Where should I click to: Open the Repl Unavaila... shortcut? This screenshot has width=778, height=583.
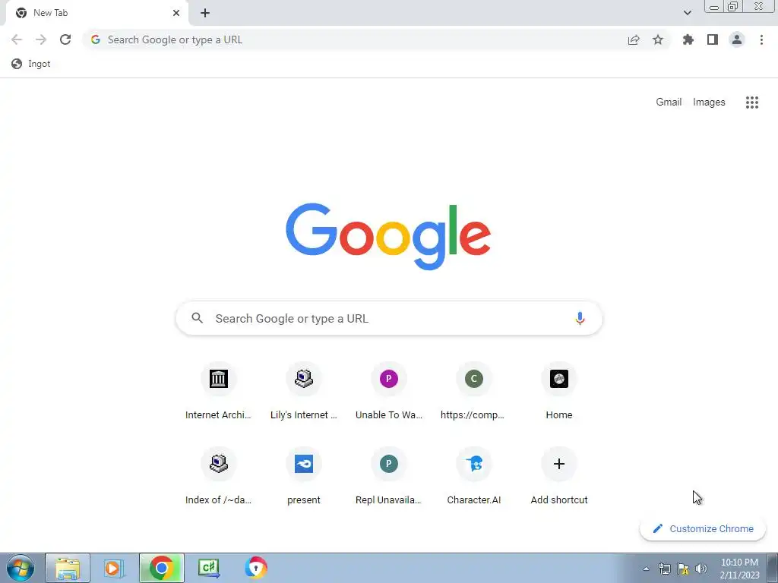(389, 477)
